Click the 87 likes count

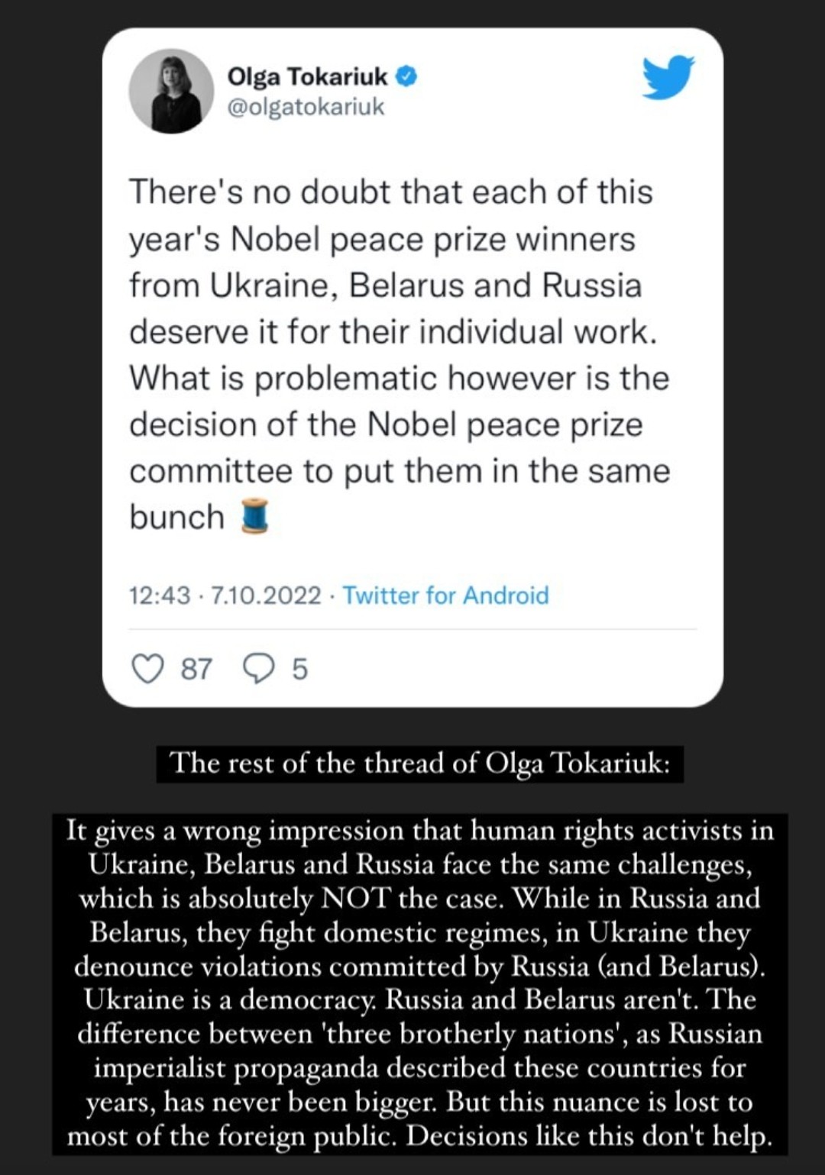[196, 669]
